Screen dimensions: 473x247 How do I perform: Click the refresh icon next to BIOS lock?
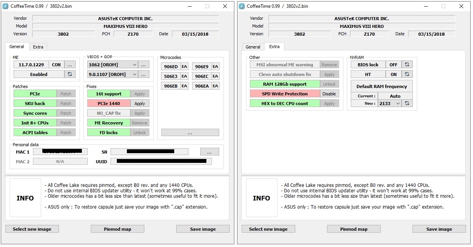click(x=407, y=64)
